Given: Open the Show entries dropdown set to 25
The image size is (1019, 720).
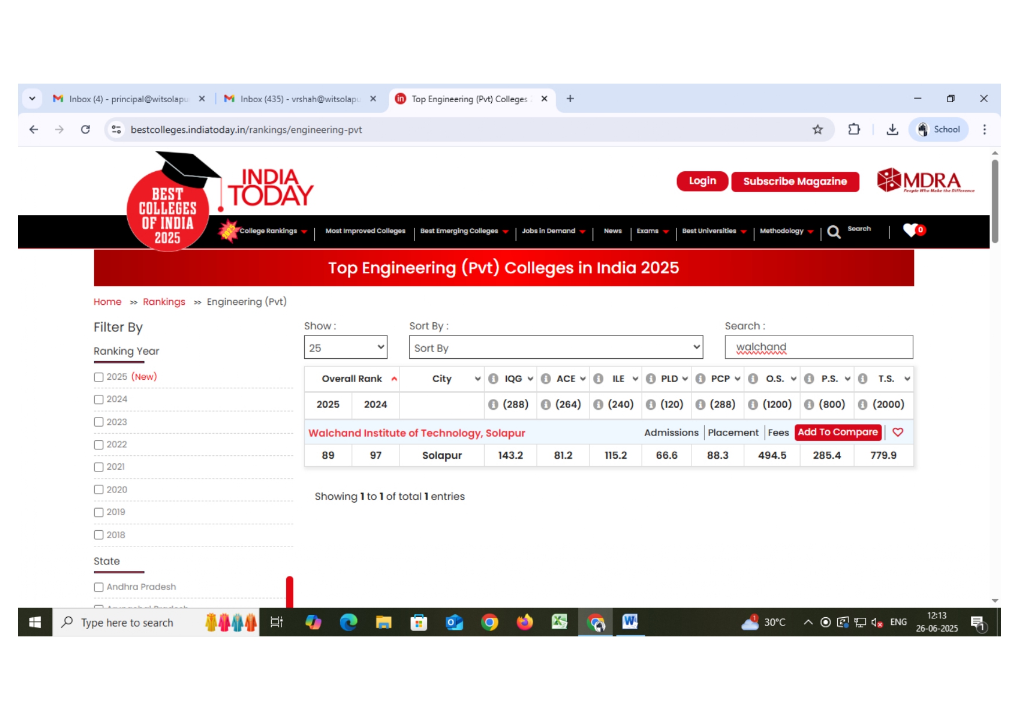Looking at the screenshot, I should coord(345,347).
